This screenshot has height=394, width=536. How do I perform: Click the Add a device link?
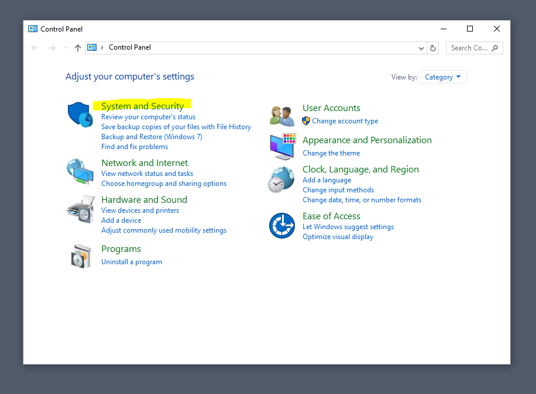[x=121, y=220]
